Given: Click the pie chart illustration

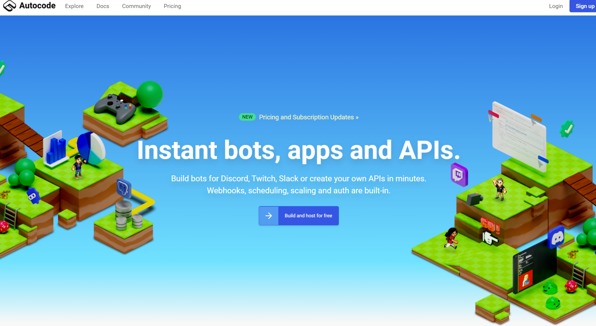Looking at the screenshot, I should (x=91, y=149).
